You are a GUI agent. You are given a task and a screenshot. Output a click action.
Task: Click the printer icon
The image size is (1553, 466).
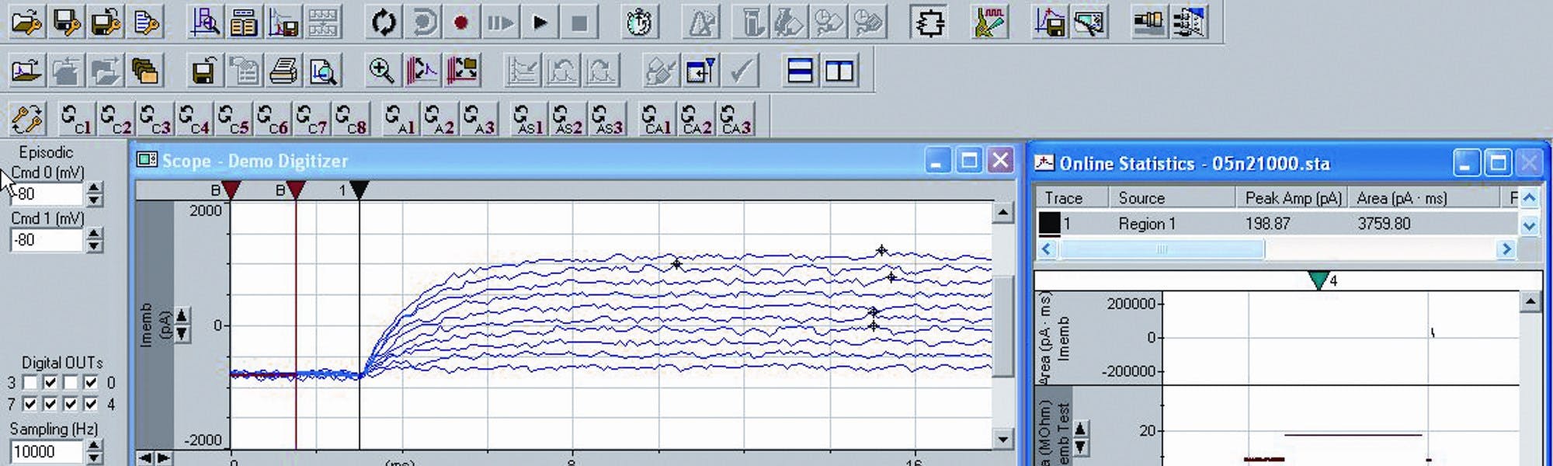[283, 71]
